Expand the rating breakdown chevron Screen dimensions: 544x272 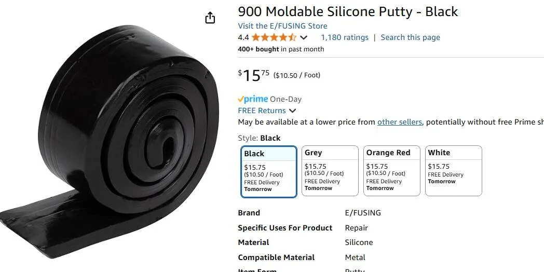pos(304,37)
